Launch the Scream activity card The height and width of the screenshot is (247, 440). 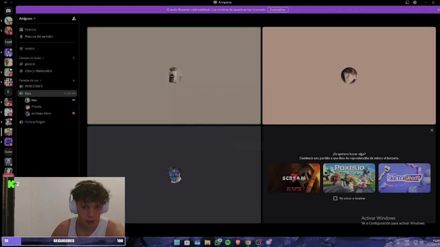(x=294, y=178)
